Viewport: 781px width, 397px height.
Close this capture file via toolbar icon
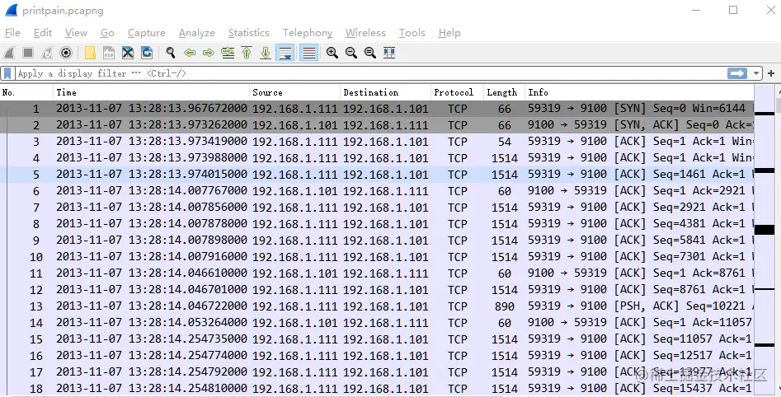(x=128, y=53)
